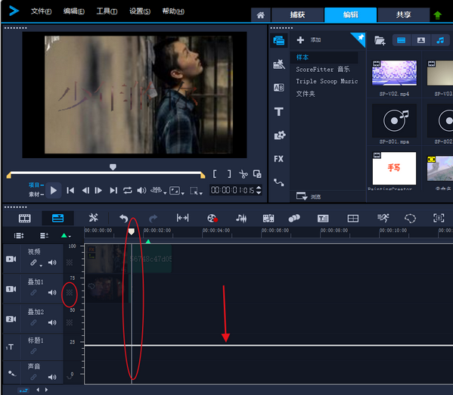Select ScoreFitter 音乐 in library list

pos(323,70)
